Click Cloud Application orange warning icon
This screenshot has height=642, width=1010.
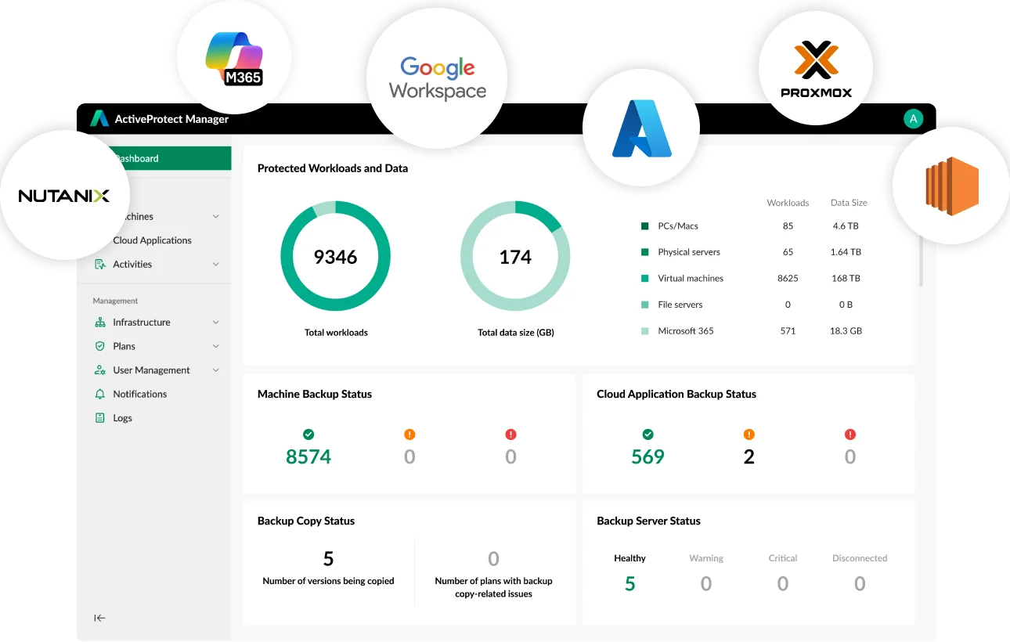[749, 435]
